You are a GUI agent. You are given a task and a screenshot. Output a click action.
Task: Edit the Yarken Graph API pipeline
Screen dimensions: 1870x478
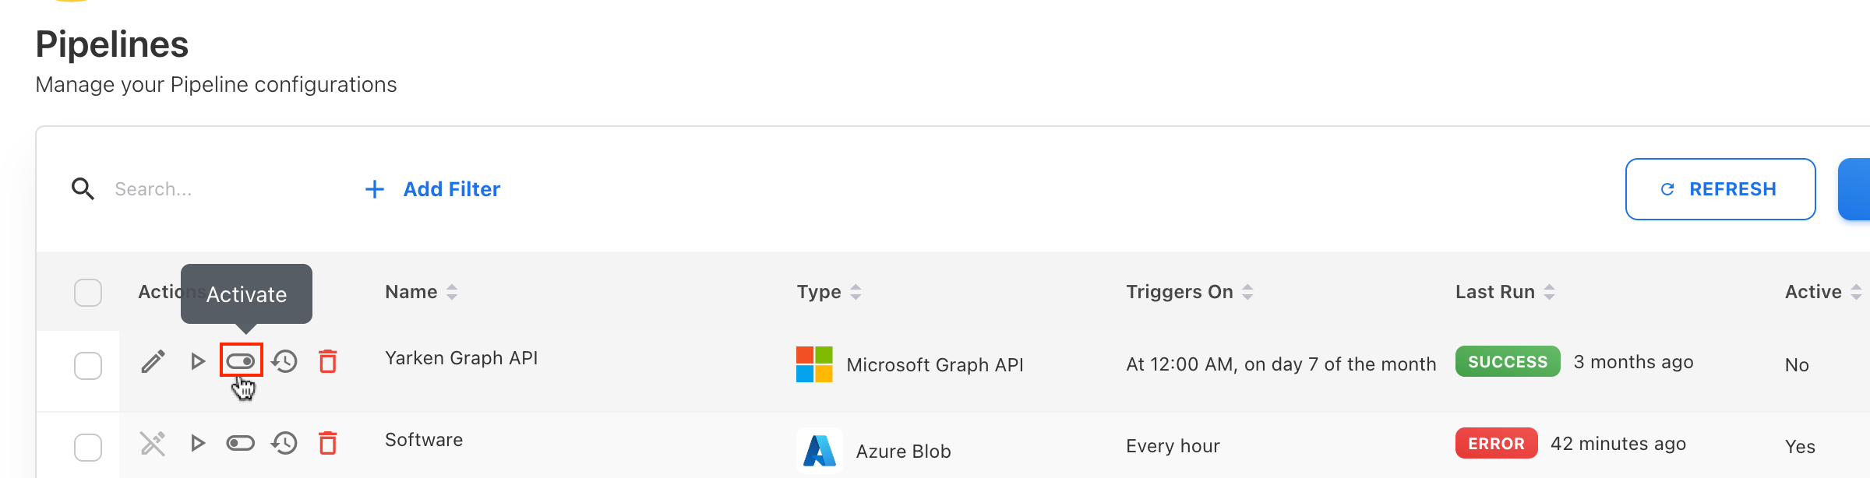[153, 361]
